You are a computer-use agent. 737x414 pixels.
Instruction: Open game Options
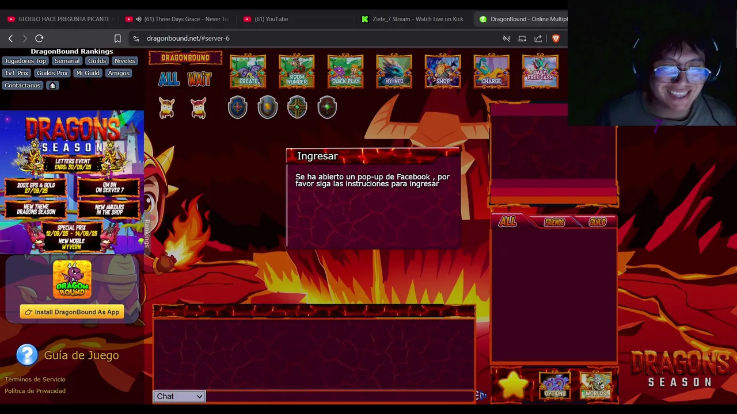point(554,385)
